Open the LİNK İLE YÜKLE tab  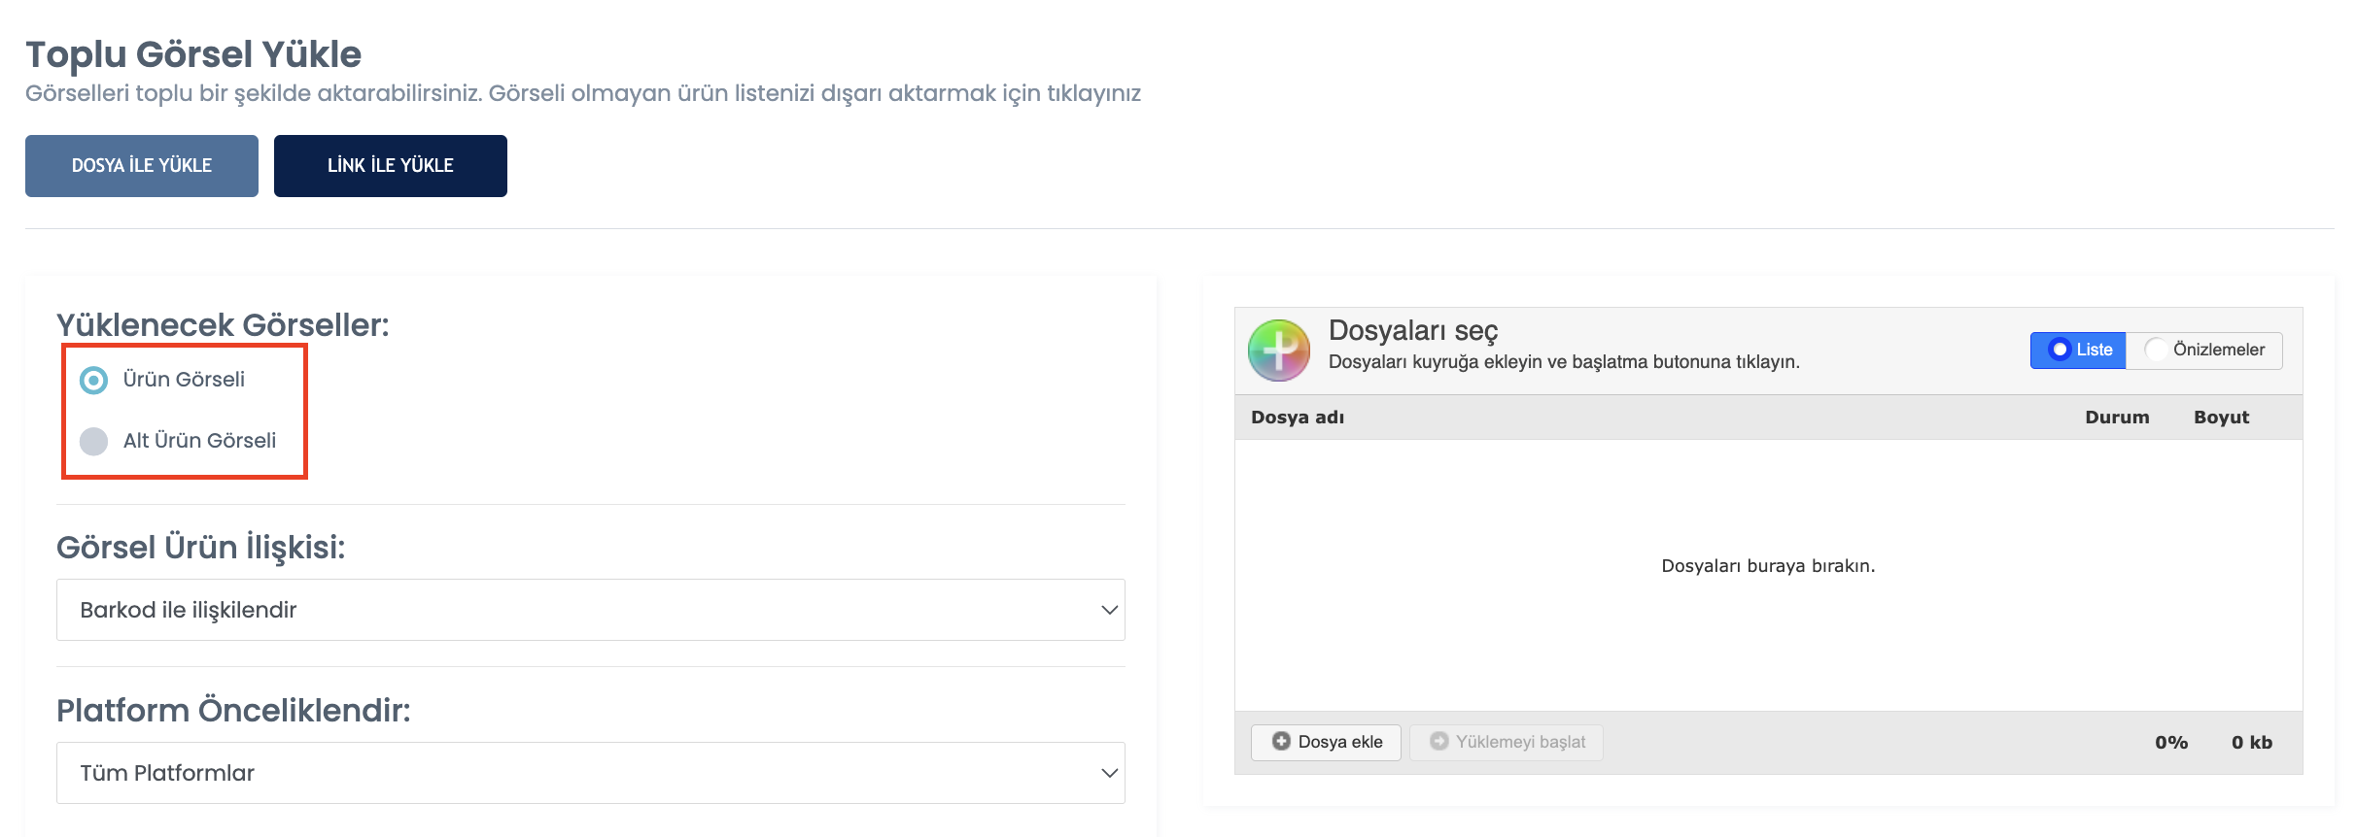click(391, 166)
